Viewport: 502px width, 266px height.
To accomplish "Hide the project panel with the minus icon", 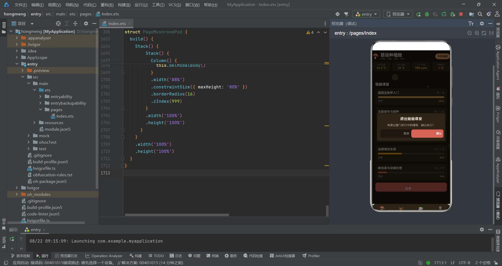I will [94, 23].
